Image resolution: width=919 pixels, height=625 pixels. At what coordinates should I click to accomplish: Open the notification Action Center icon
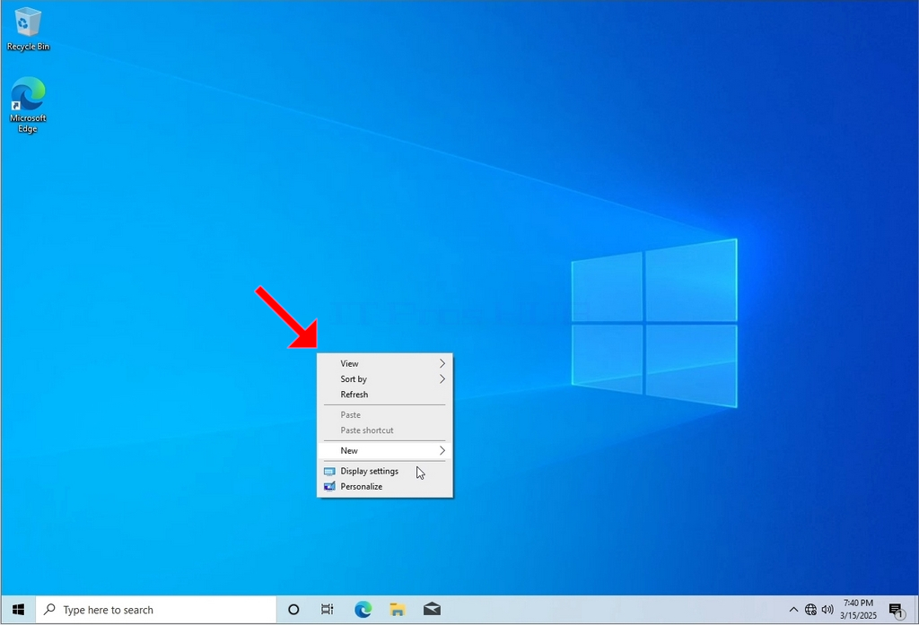tap(896, 610)
